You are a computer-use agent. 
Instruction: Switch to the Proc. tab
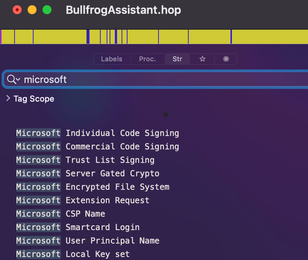147,59
